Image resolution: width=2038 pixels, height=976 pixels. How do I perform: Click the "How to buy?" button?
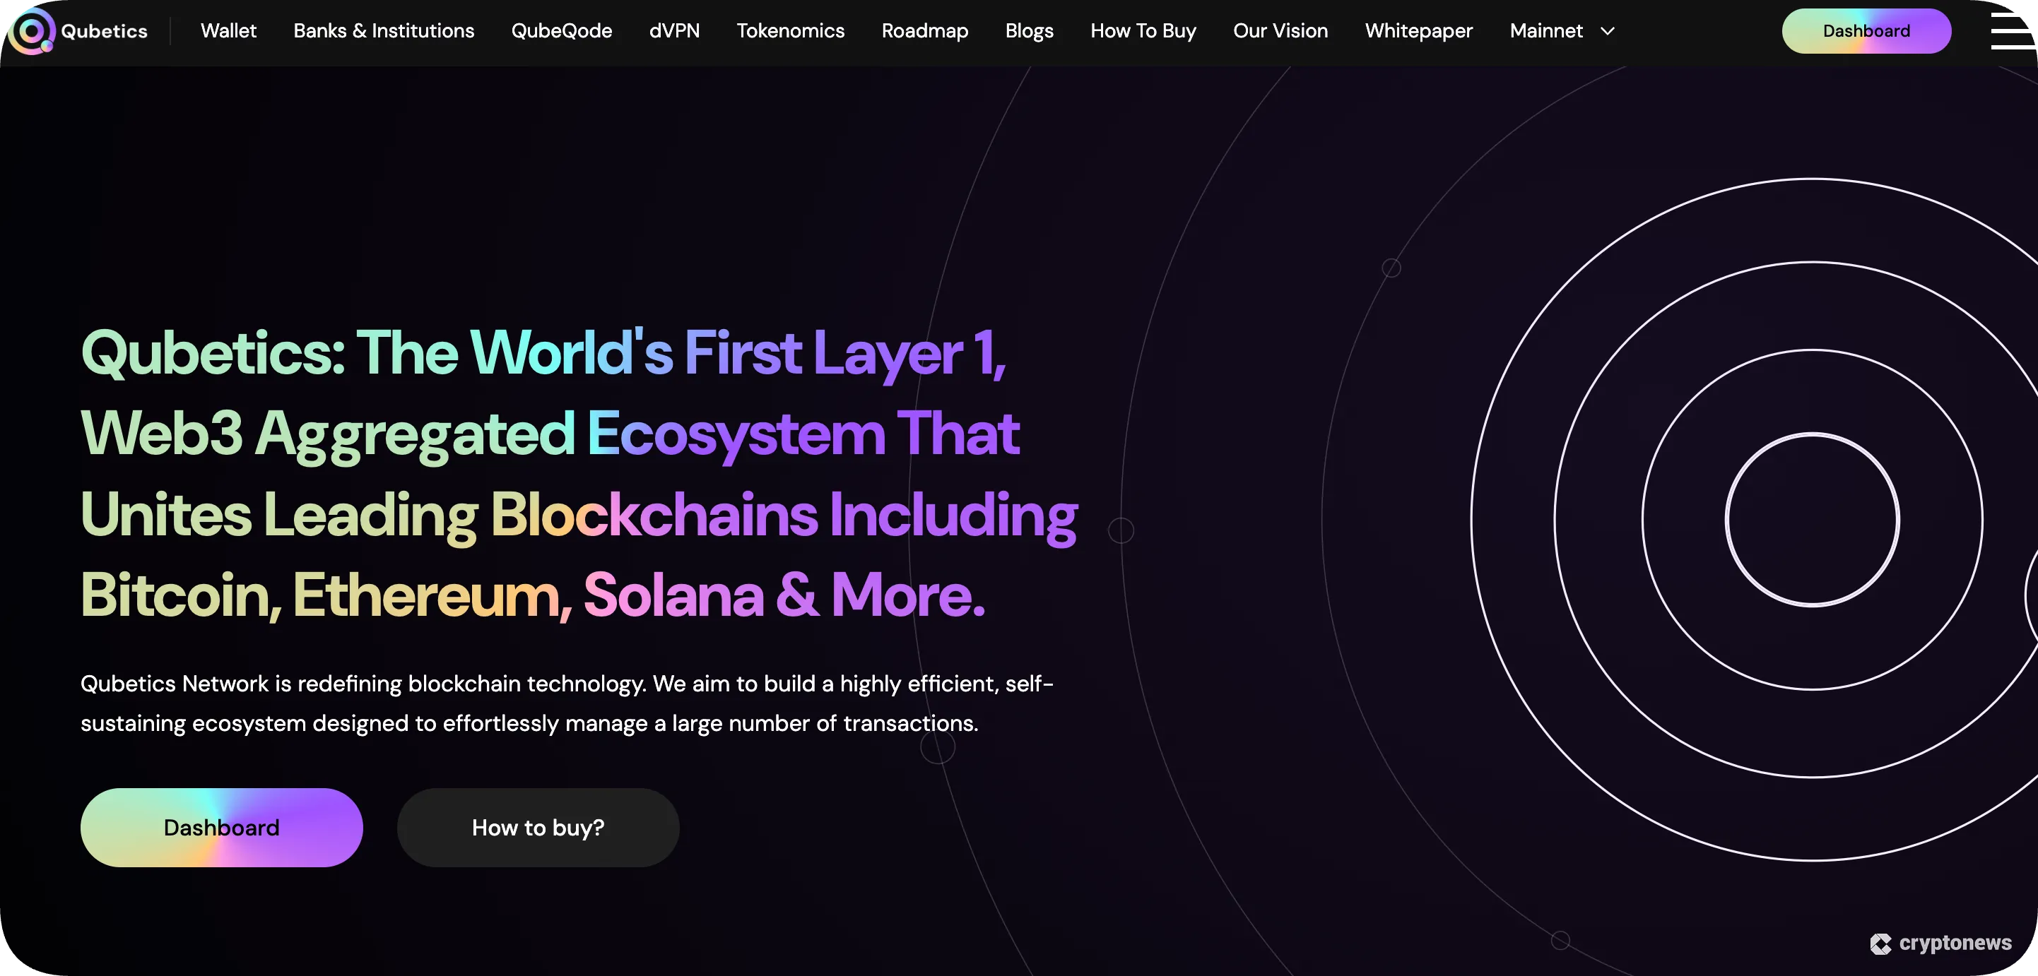(537, 827)
